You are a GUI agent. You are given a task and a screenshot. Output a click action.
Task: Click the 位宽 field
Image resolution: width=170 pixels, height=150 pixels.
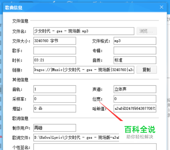pyautogui.click(x=135, y=99)
